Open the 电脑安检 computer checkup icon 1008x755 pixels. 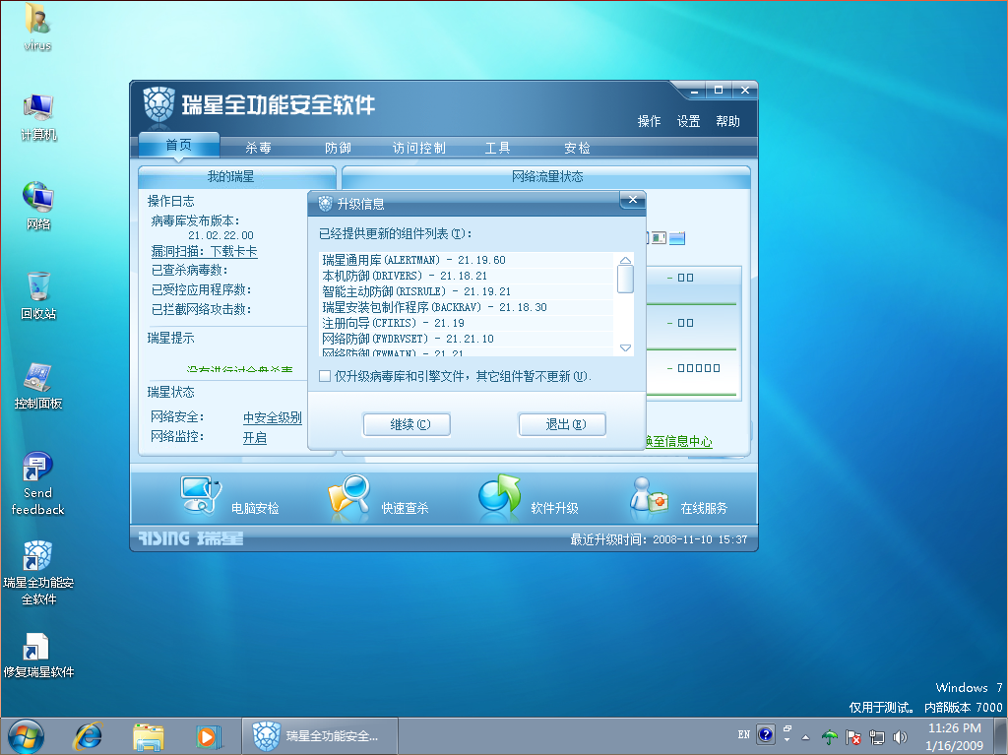201,495
